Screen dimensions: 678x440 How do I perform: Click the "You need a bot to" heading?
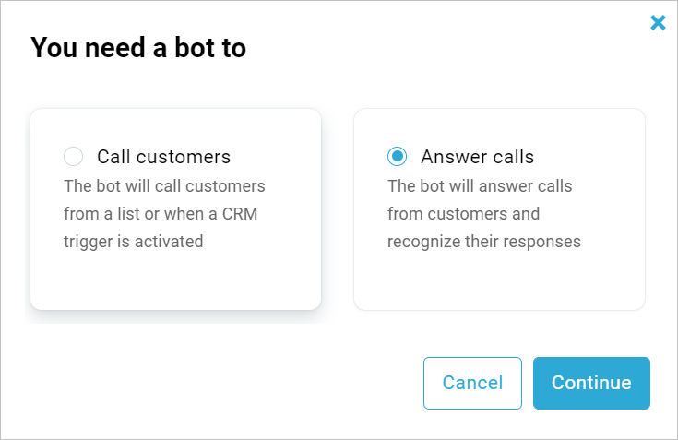coord(138,48)
